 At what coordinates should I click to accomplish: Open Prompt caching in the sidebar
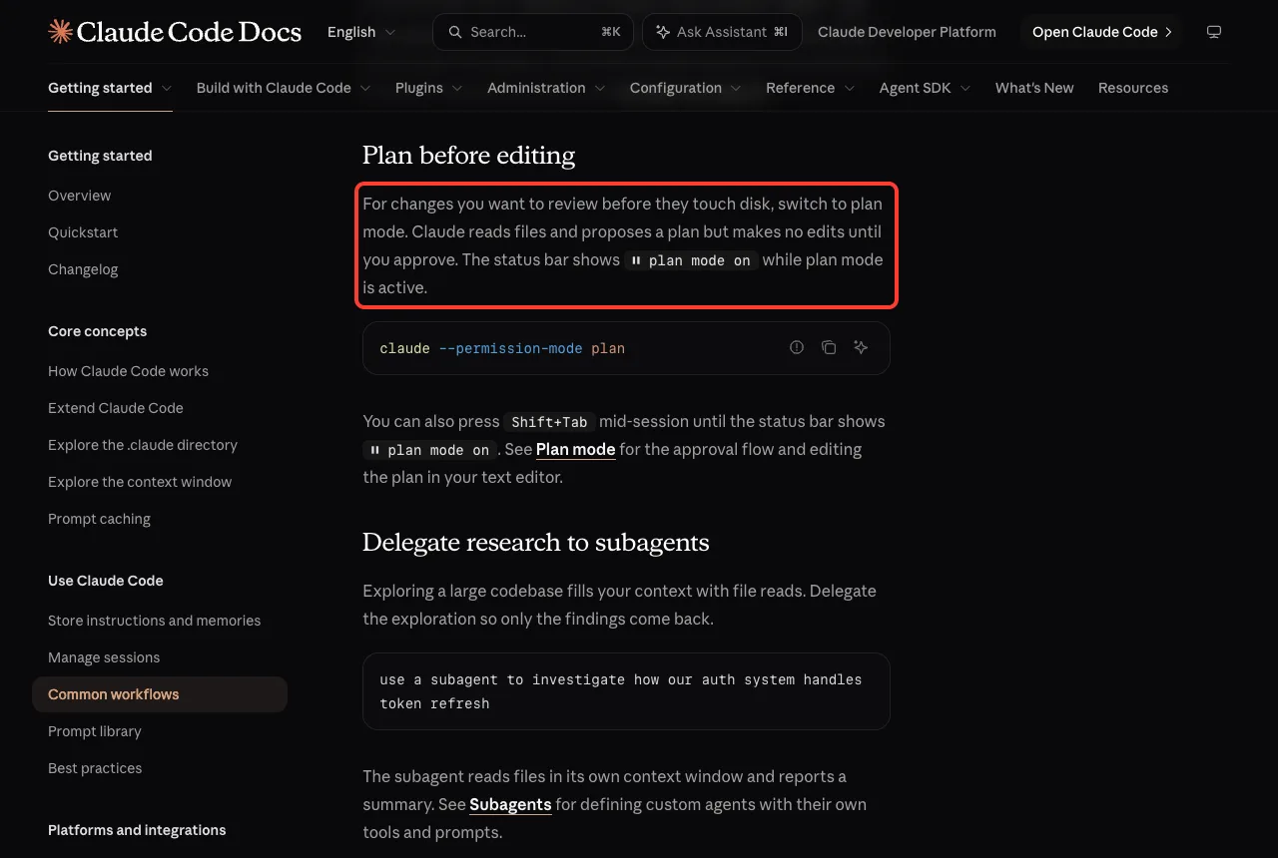point(100,519)
